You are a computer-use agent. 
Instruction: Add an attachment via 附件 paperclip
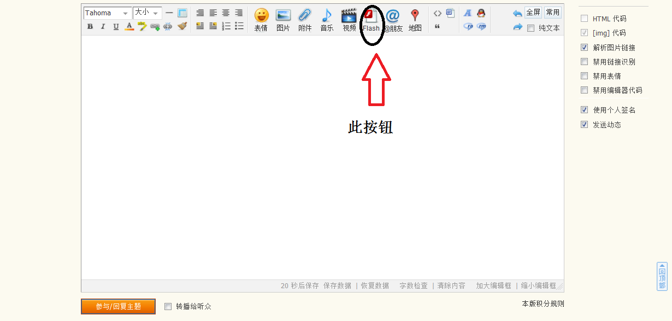coord(305,20)
